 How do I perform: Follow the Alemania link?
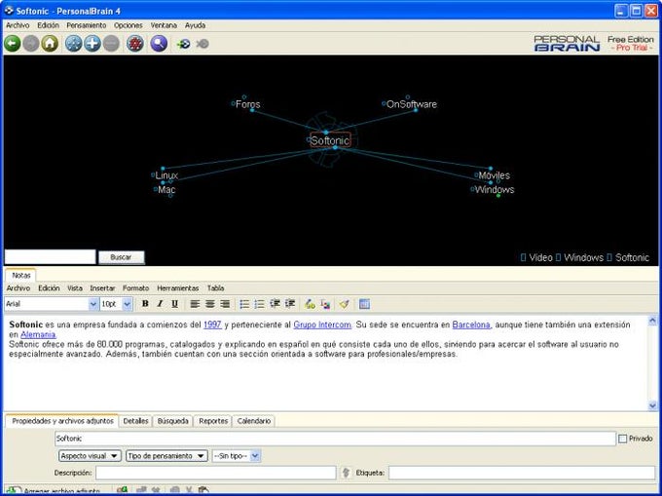(38, 334)
